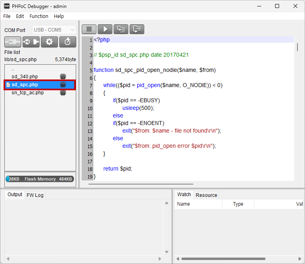This screenshot has height=264, width=305.
Task: Click the Stop debugging button
Action: pos(89,29)
